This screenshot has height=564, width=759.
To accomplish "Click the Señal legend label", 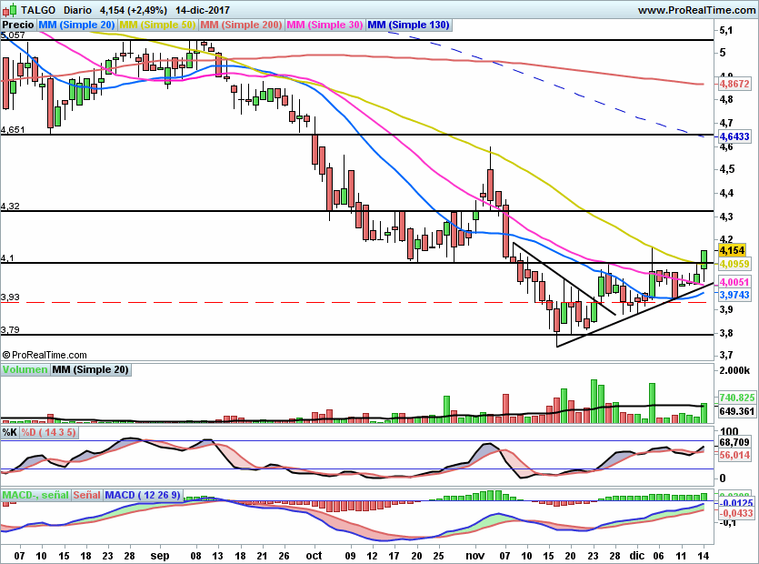I will [x=86, y=495].
